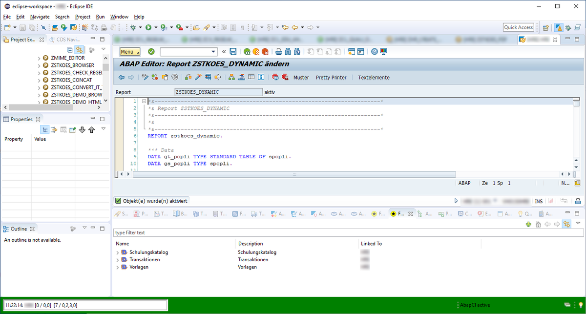
Task: Click the back arrow in ABAP Editor toolbar
Action: (122, 77)
